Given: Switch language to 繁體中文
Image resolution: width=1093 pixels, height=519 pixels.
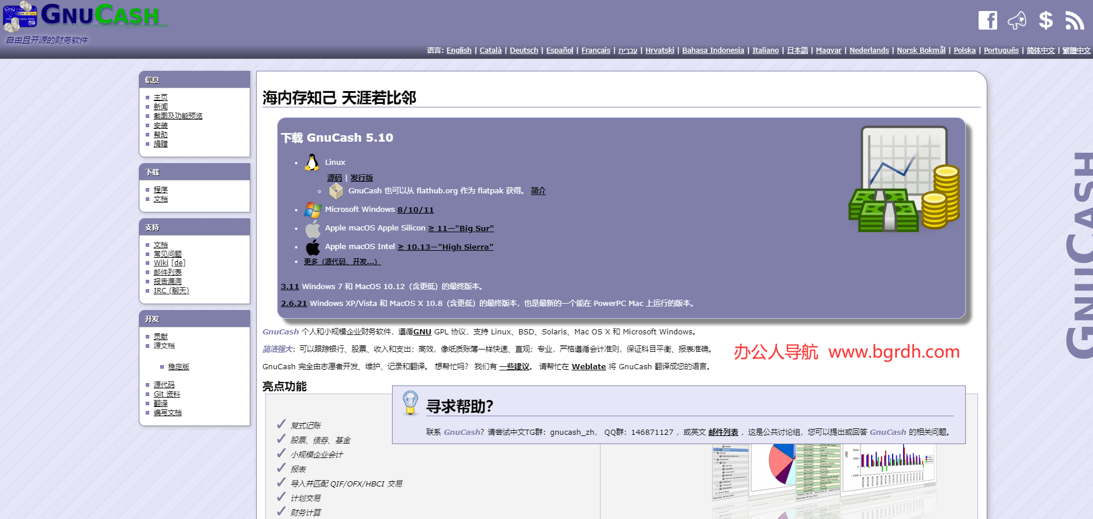Looking at the screenshot, I should (x=1077, y=51).
